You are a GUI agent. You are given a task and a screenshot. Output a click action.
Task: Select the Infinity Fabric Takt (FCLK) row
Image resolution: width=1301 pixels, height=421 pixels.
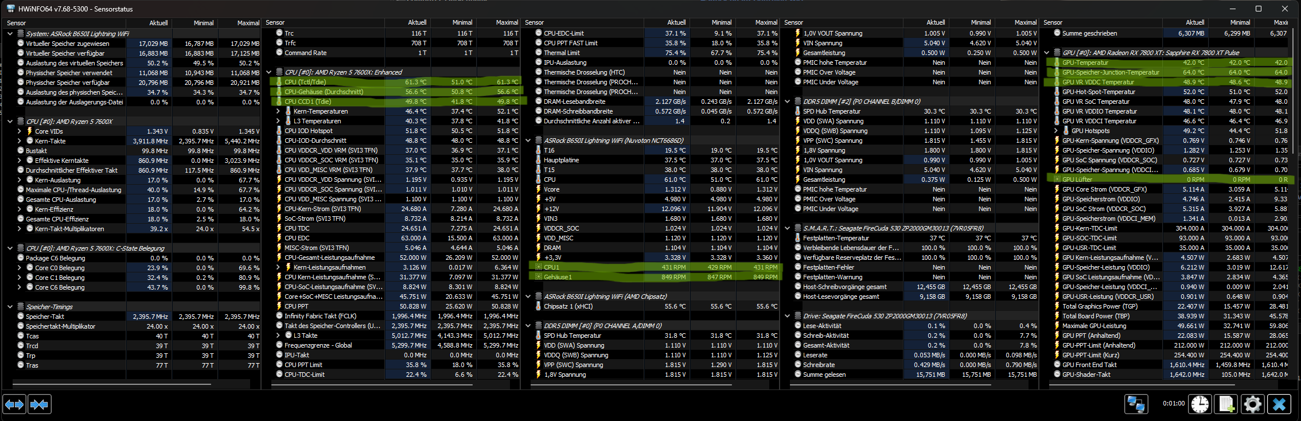392,316
